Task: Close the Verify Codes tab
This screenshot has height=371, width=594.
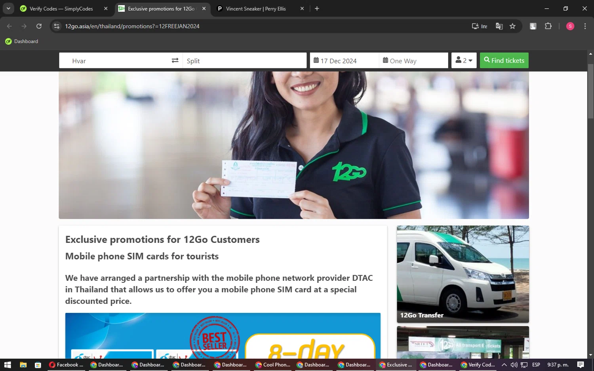Action: click(x=106, y=9)
